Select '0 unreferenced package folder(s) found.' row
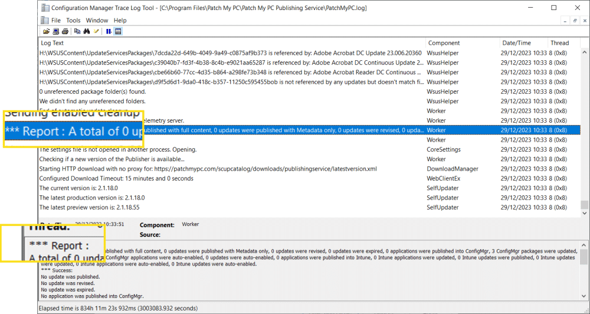The width and height of the screenshot is (590, 314). coord(309,91)
